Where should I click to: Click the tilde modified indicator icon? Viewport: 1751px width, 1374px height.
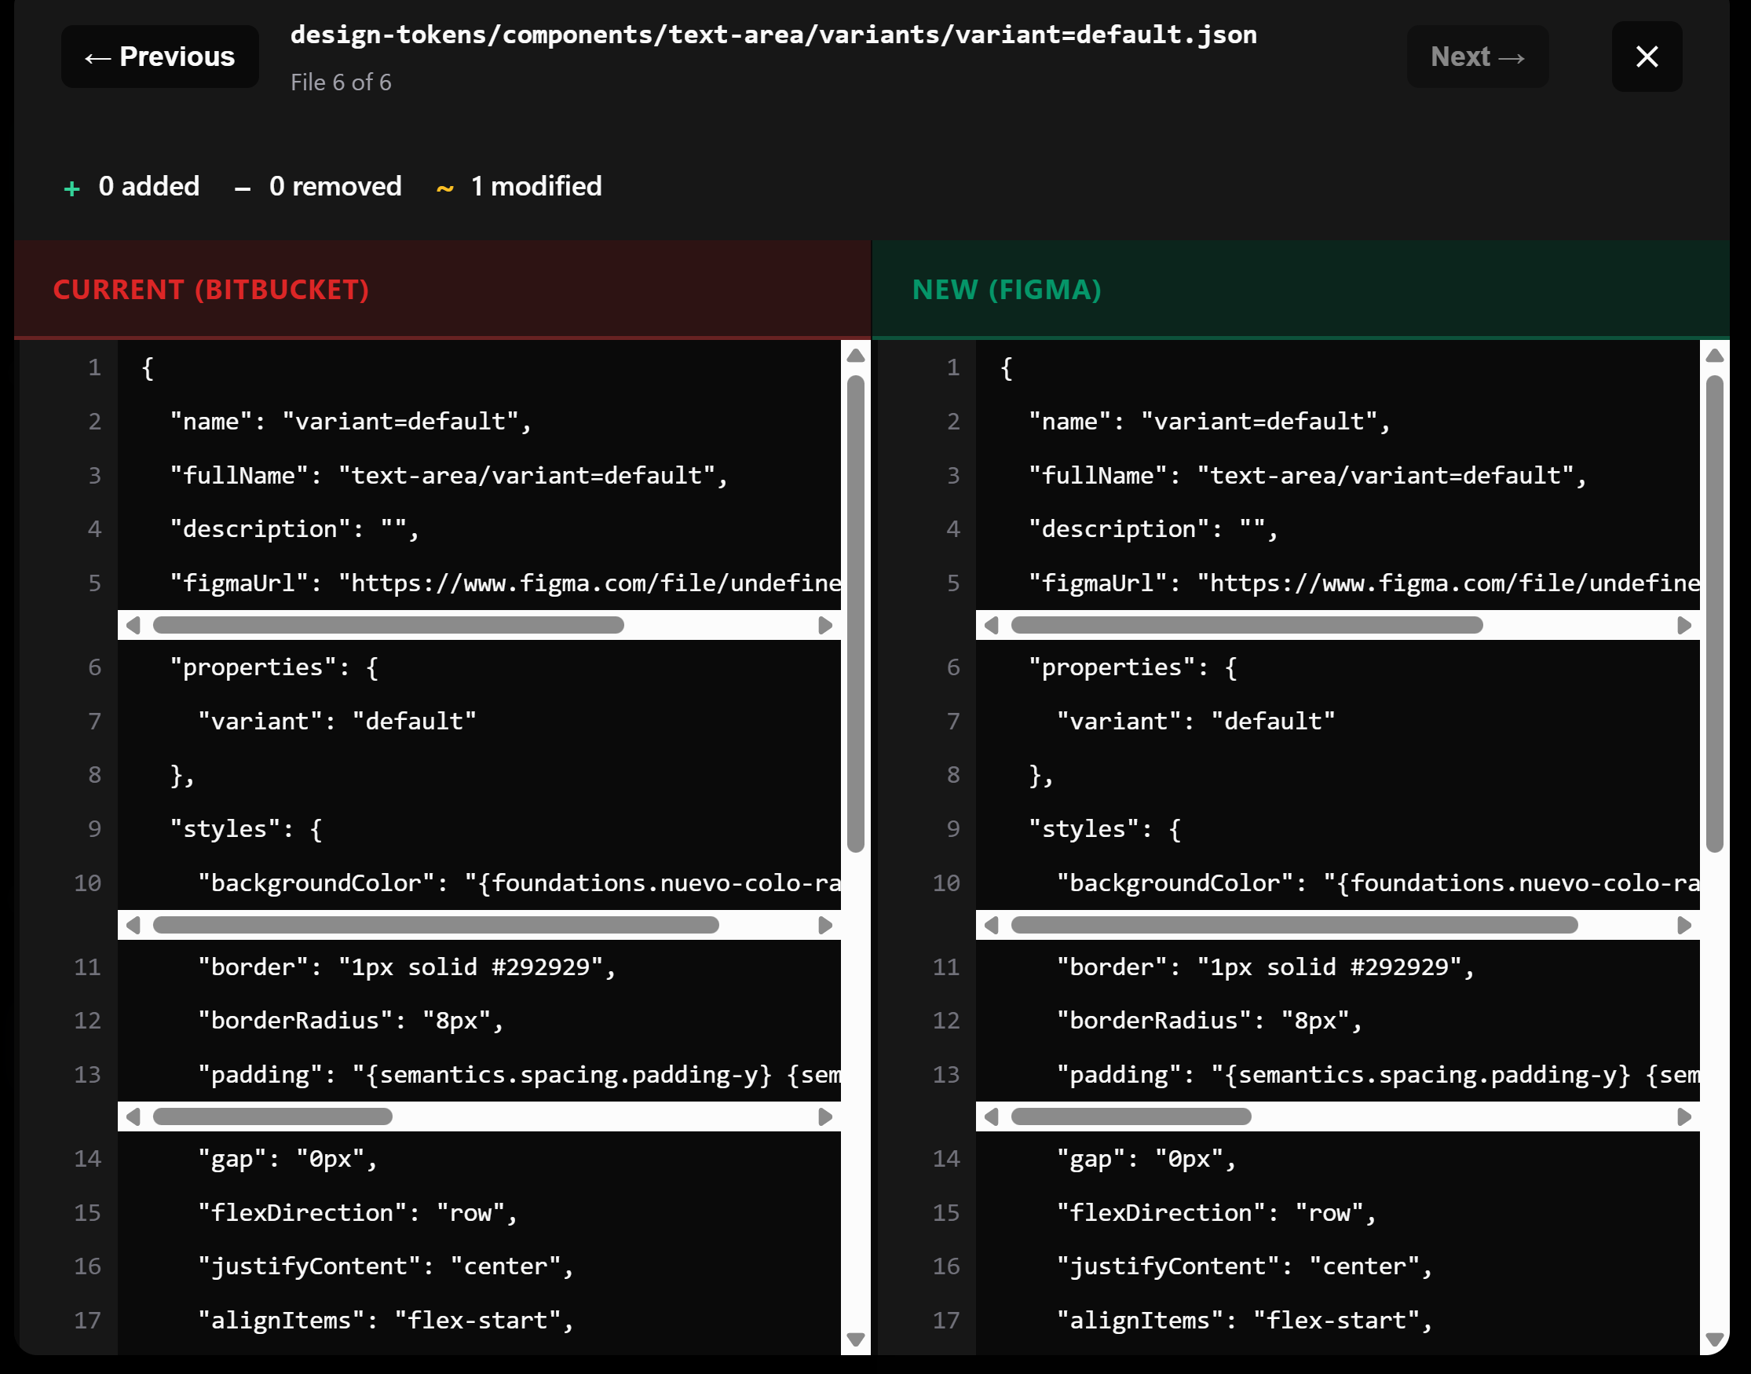(x=447, y=188)
